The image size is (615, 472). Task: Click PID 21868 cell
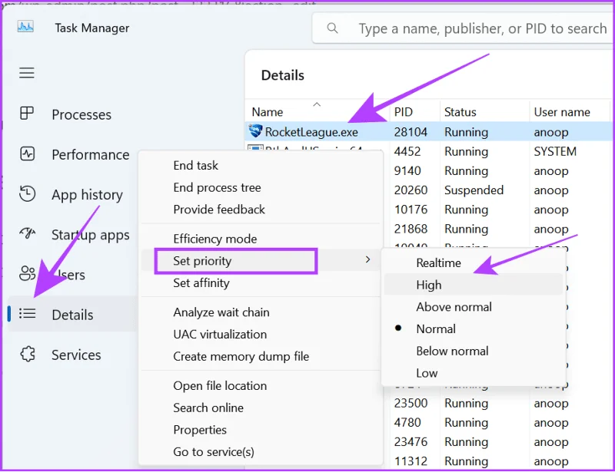point(411,229)
